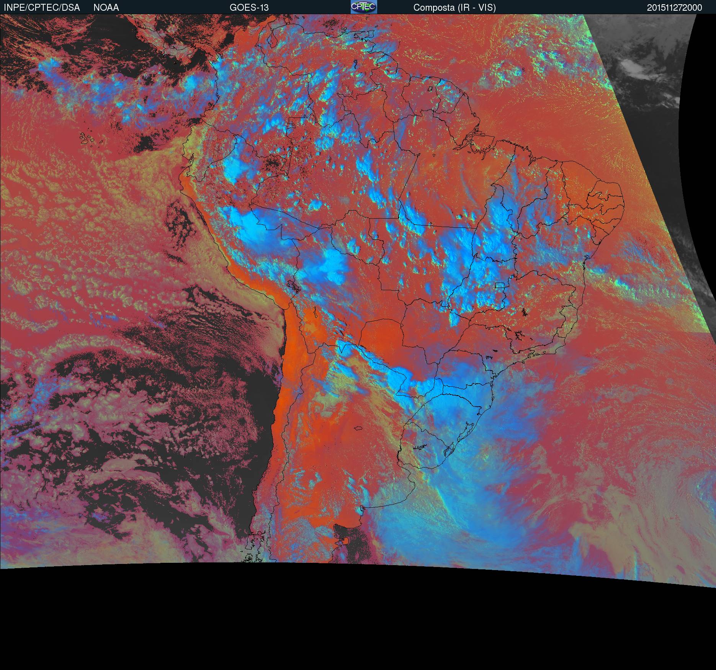Click the CPTEC logo in header

363,7
